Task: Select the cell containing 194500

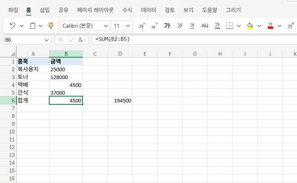Action: (x=120, y=100)
